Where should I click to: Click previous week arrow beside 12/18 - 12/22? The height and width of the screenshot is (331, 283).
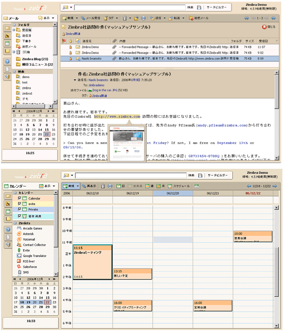(249, 186)
